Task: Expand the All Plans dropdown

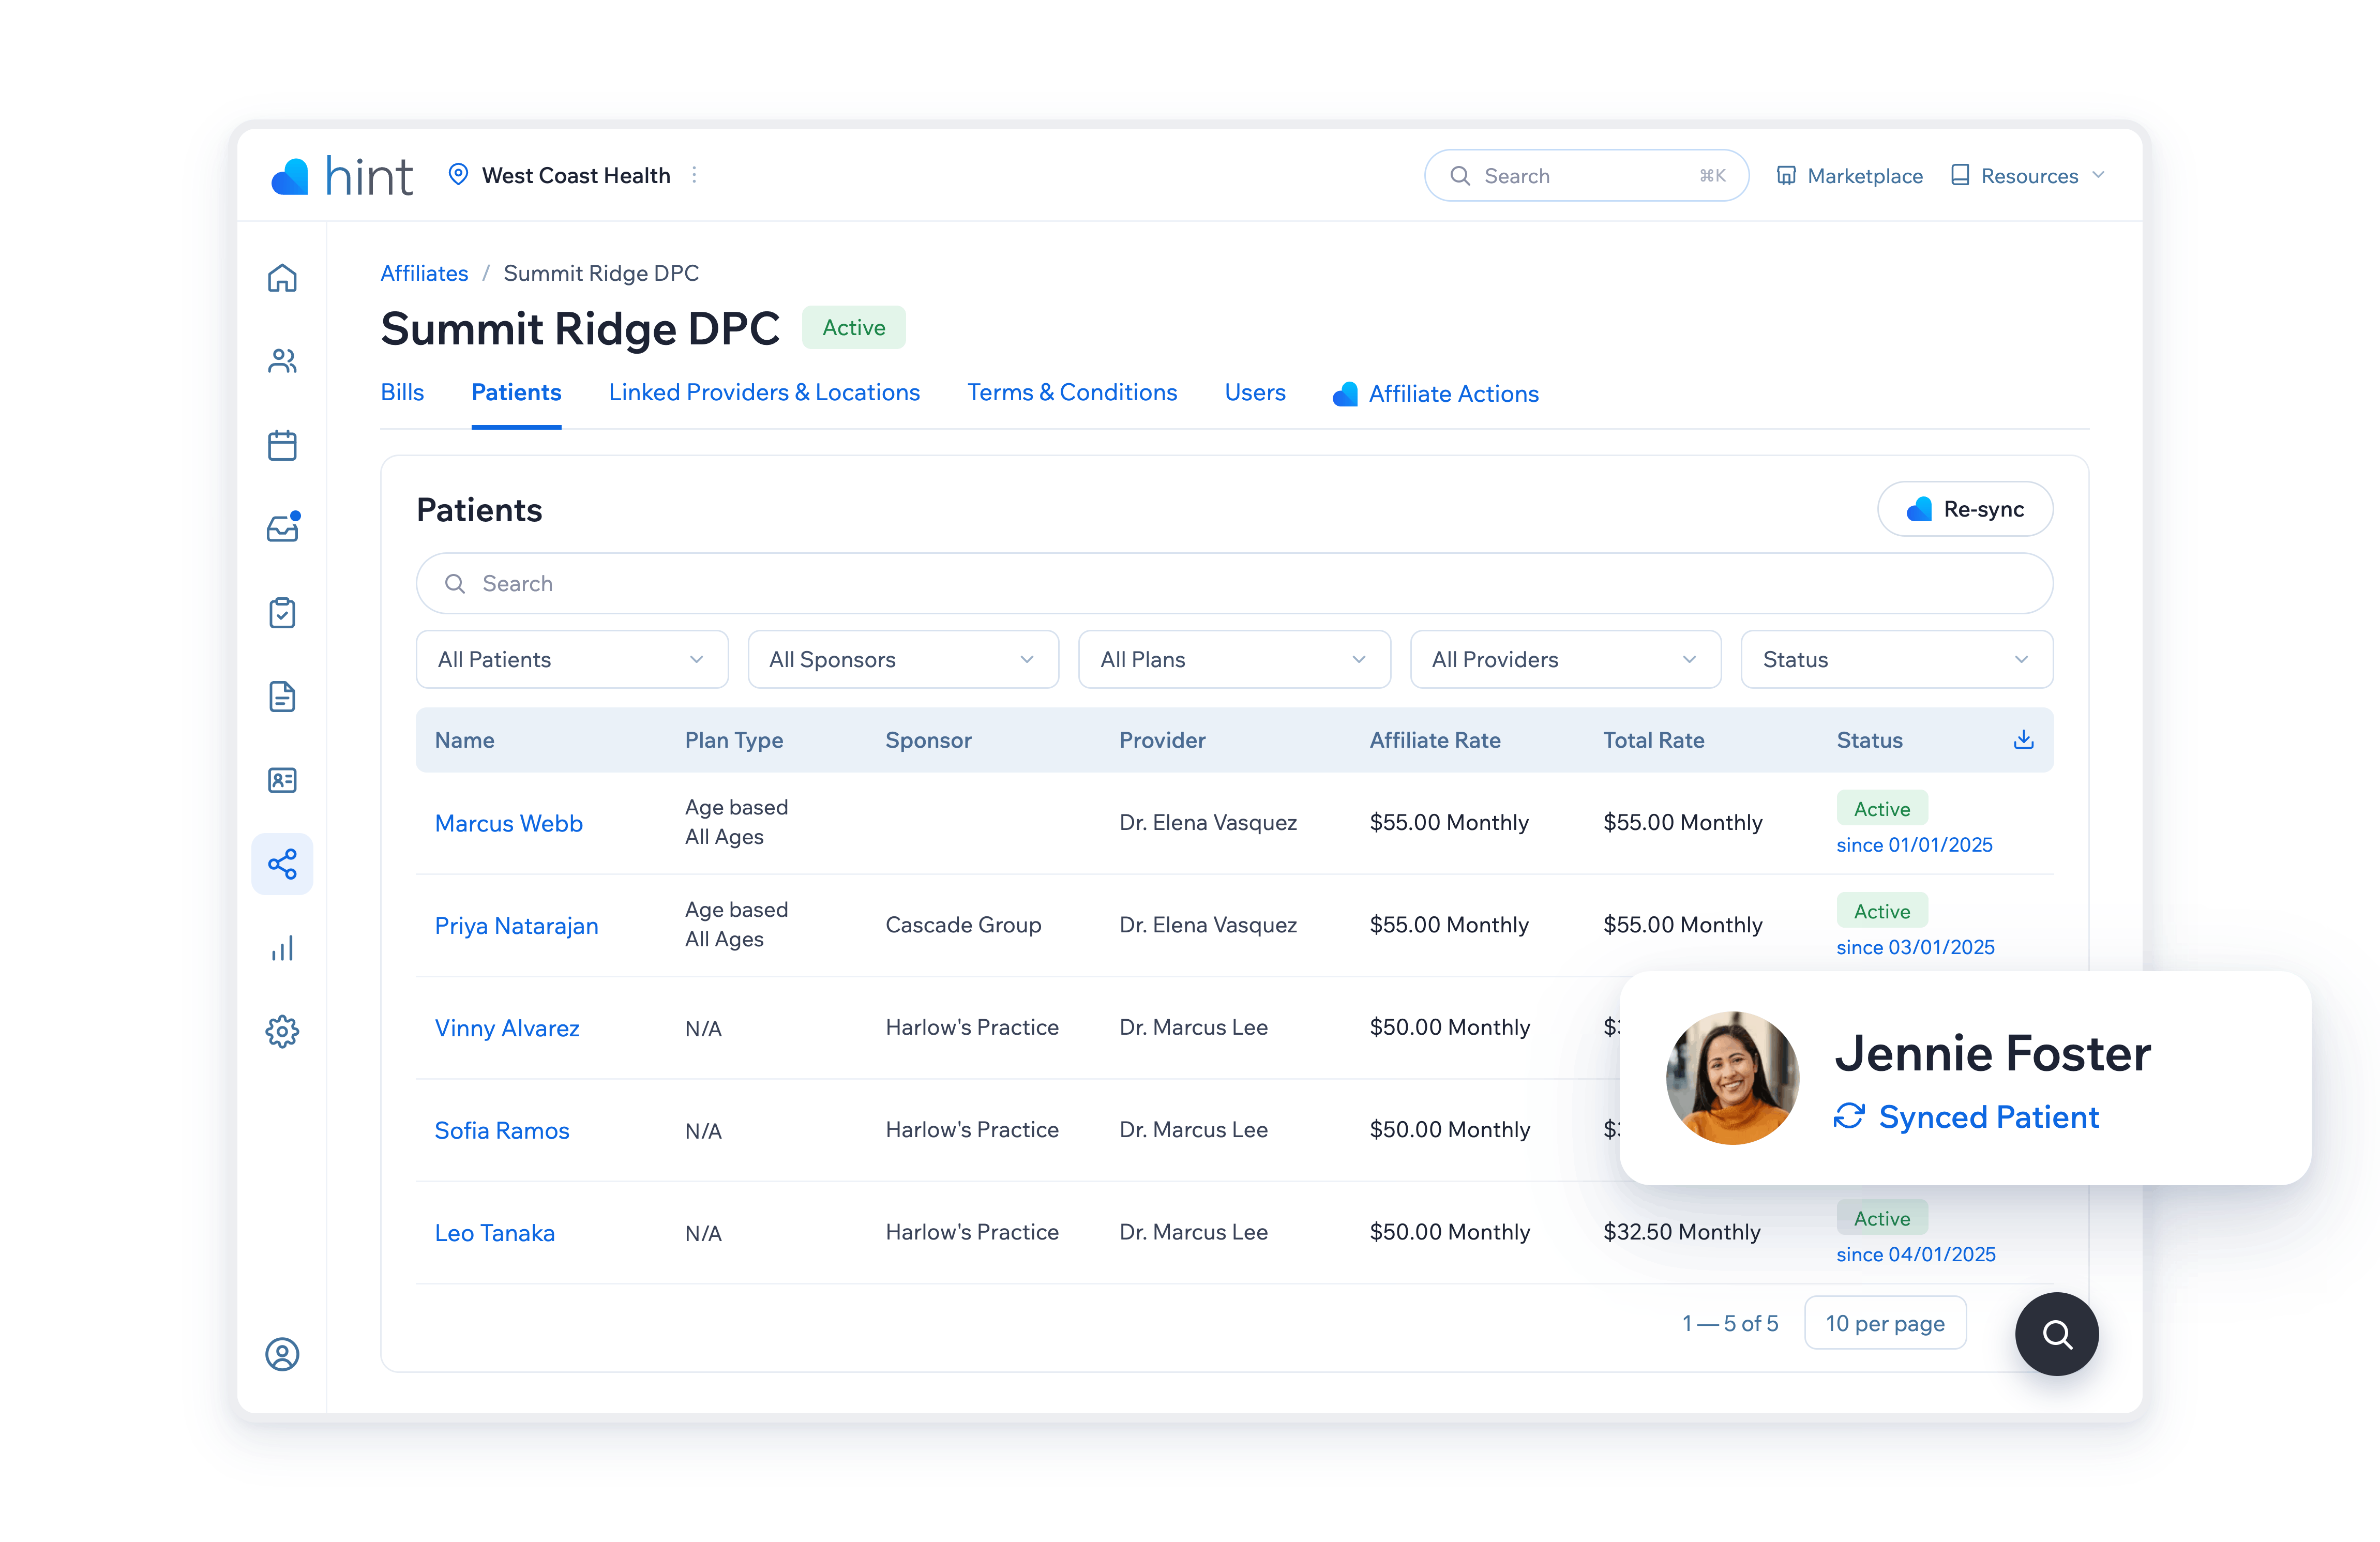Action: tap(1234, 659)
